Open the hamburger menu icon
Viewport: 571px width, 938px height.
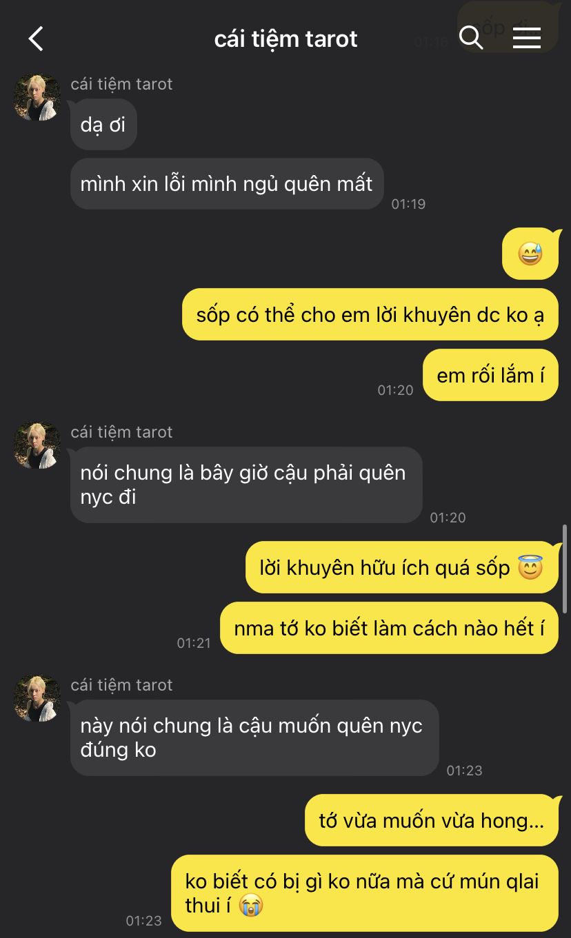pyautogui.click(x=527, y=38)
